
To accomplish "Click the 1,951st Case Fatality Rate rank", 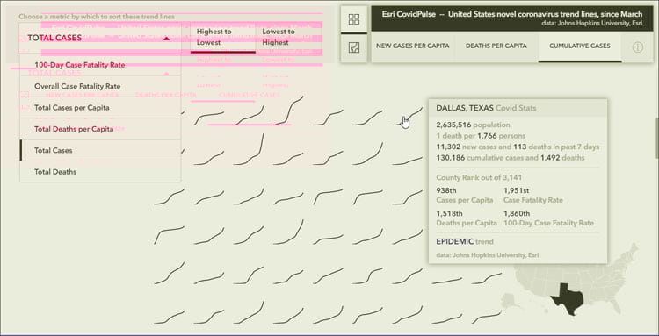I will (x=533, y=196).
